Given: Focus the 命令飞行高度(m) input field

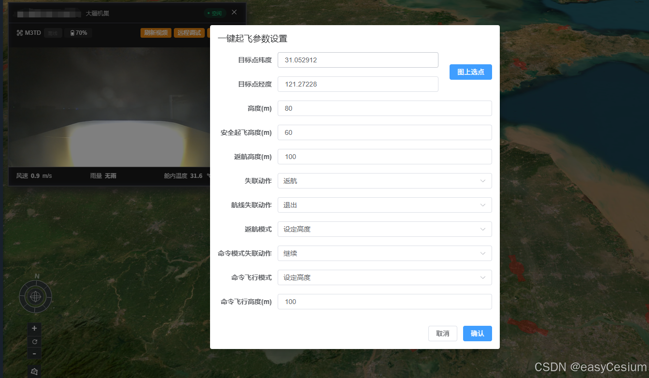Looking at the screenshot, I should 385,302.
